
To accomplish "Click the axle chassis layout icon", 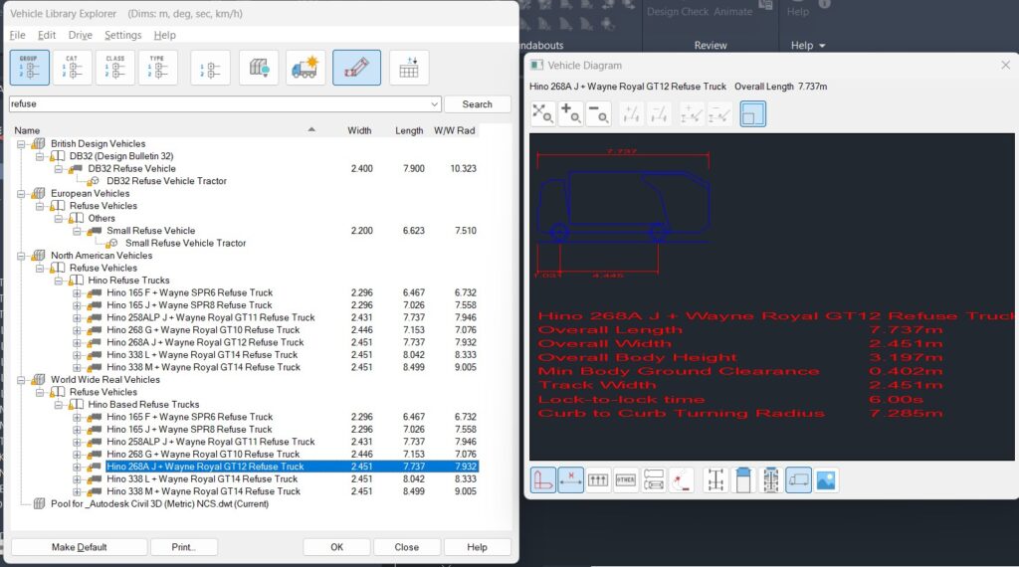I will tap(715, 480).
